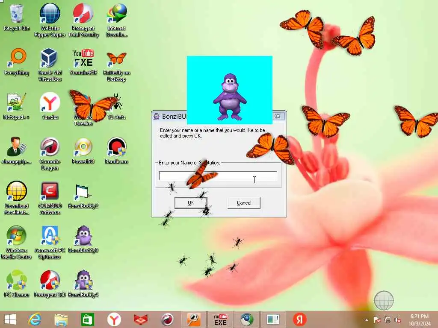Screen dimensions: 438x328
Task: Switch to the globe taskbar application
Action: pyautogui.click(x=247, y=319)
